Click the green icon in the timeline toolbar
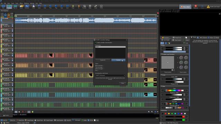221x124 pixels. (32, 112)
